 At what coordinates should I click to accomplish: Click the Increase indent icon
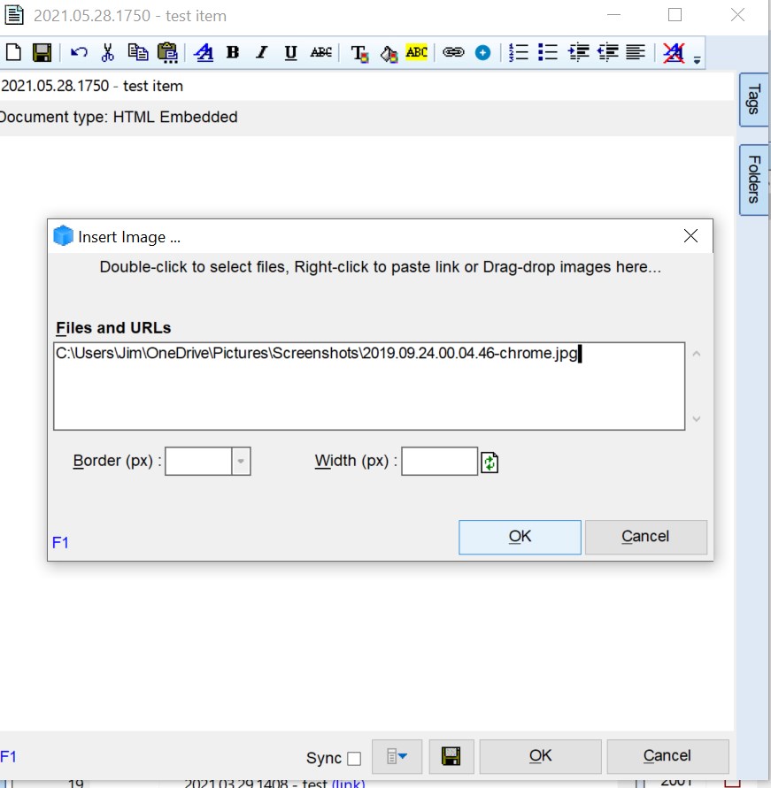[578, 52]
